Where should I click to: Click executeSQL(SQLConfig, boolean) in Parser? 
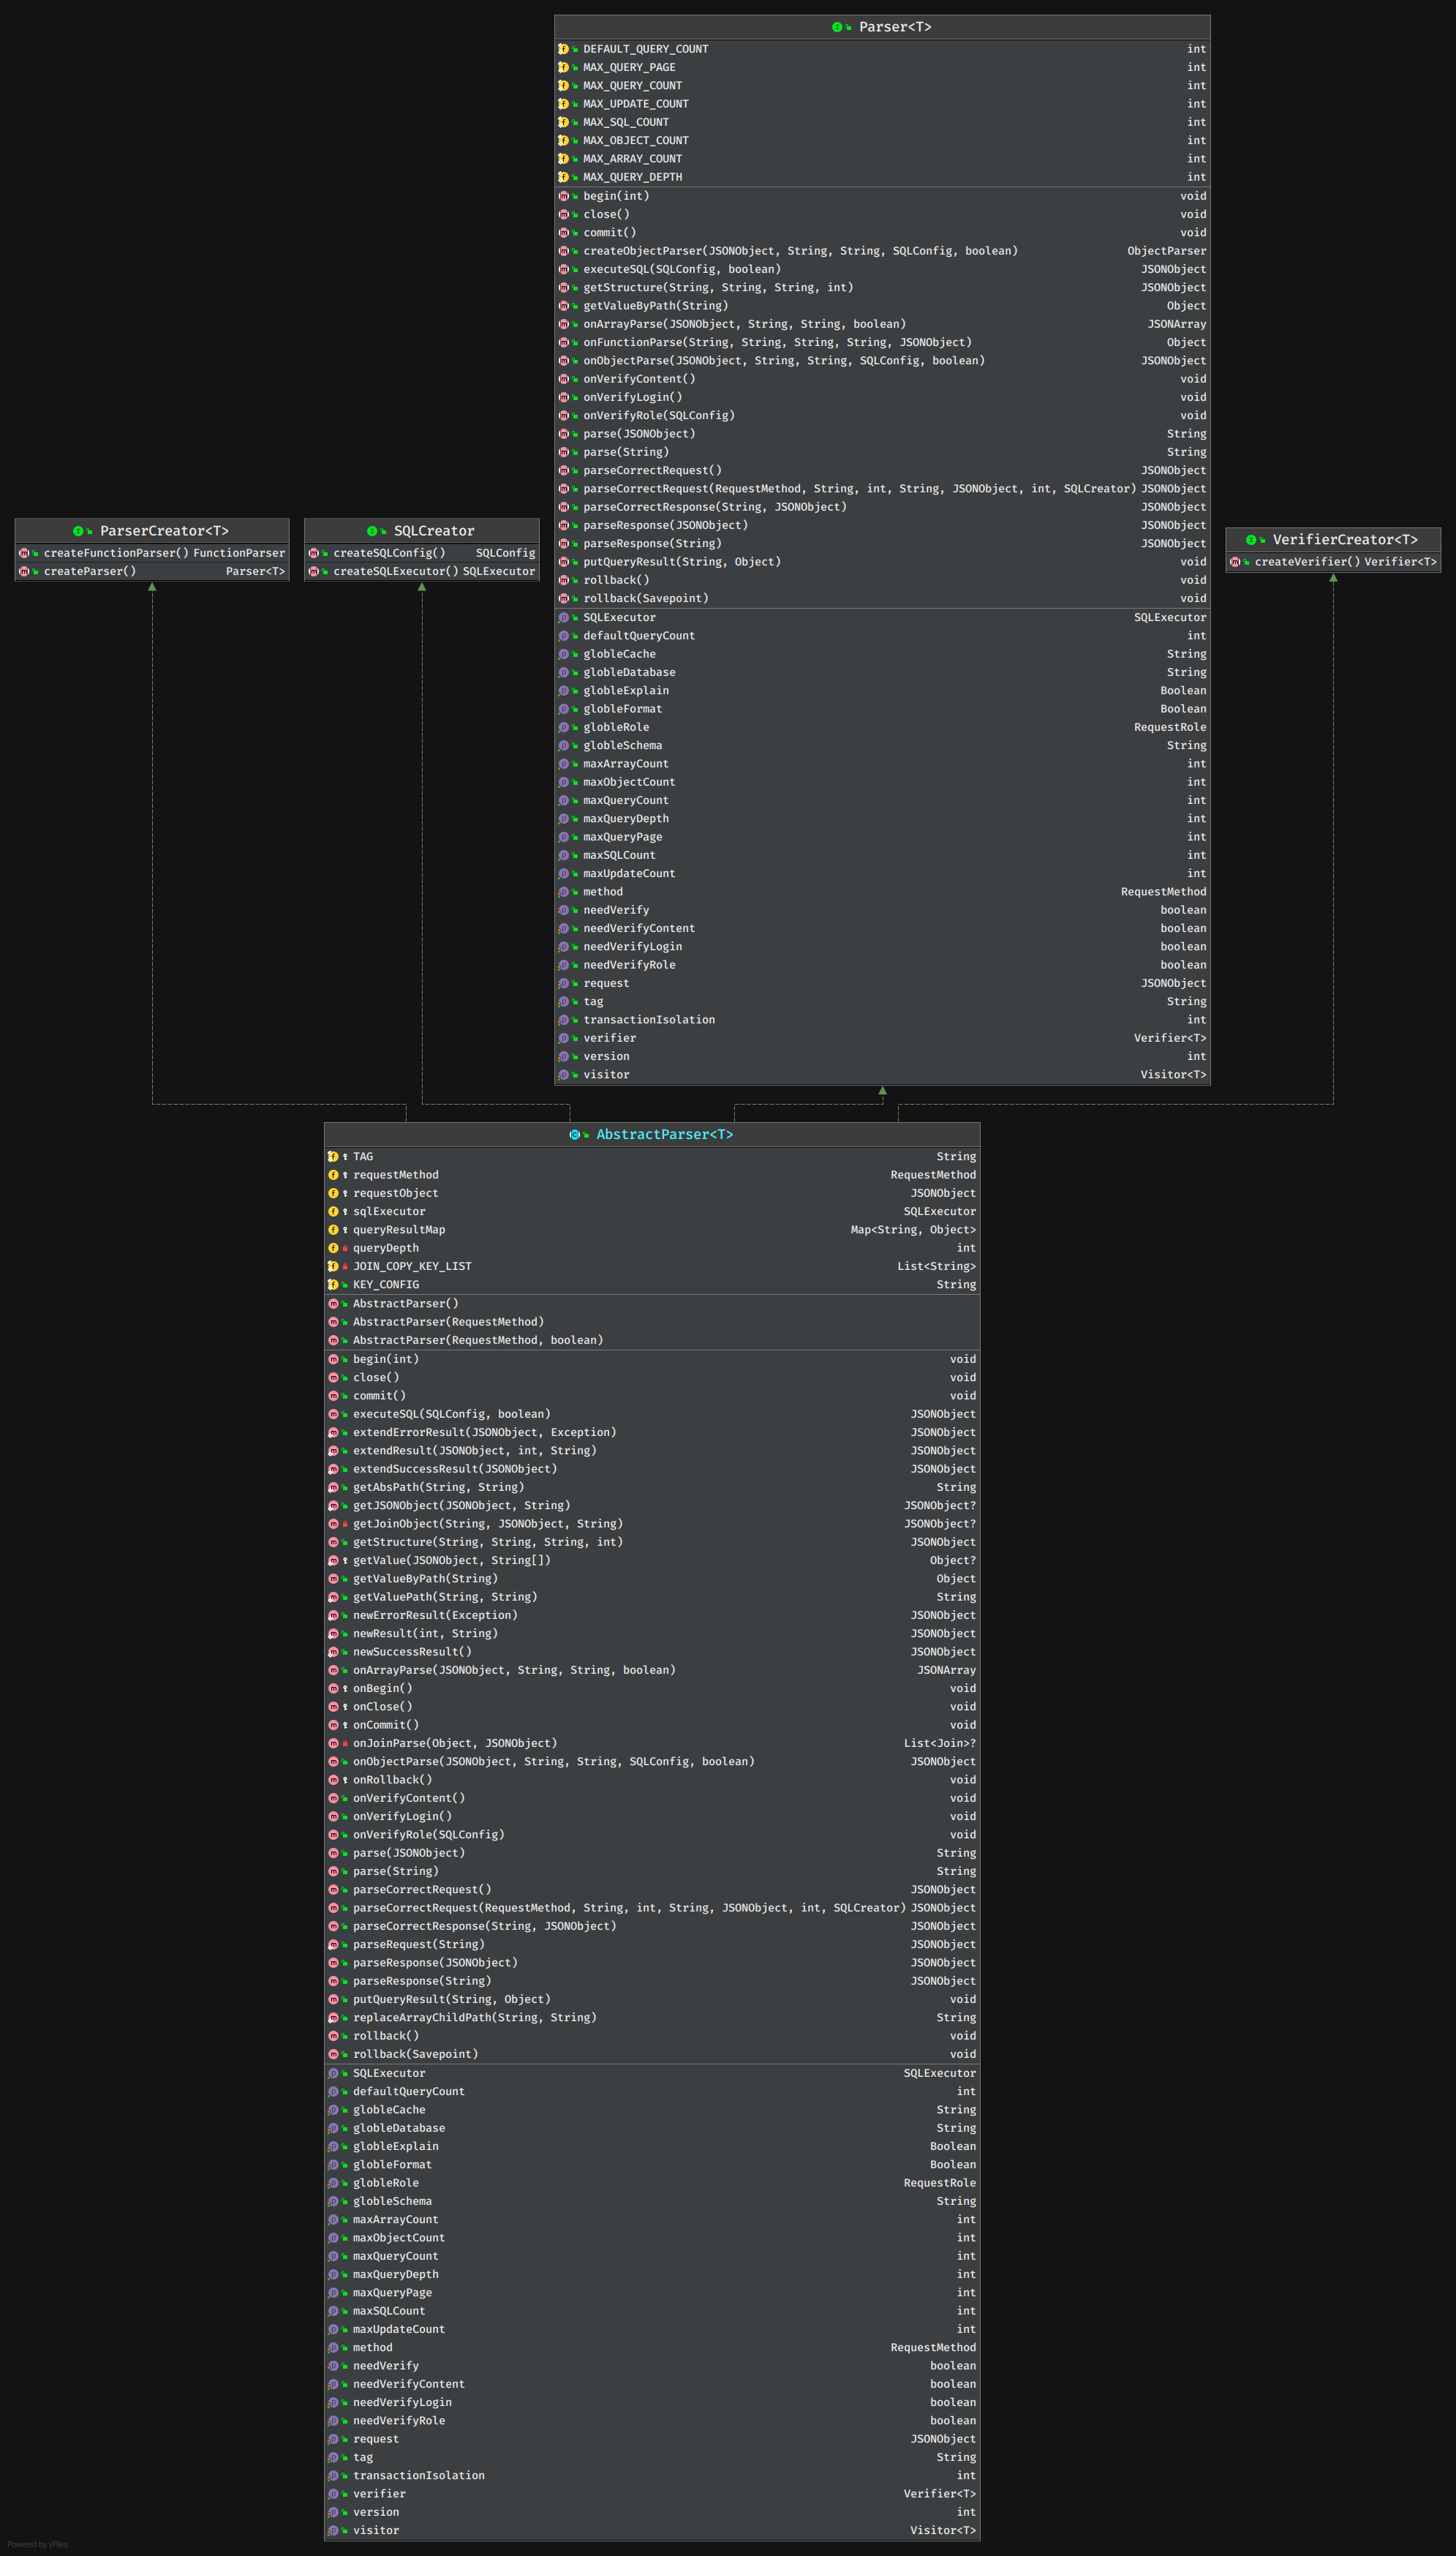[x=882, y=269]
